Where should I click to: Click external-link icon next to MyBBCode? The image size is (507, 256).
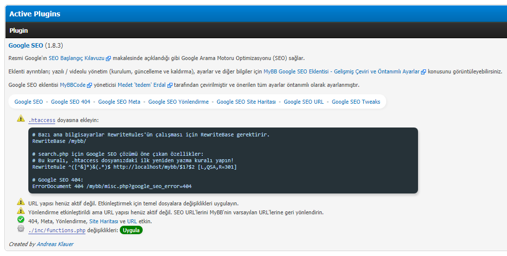(89, 85)
